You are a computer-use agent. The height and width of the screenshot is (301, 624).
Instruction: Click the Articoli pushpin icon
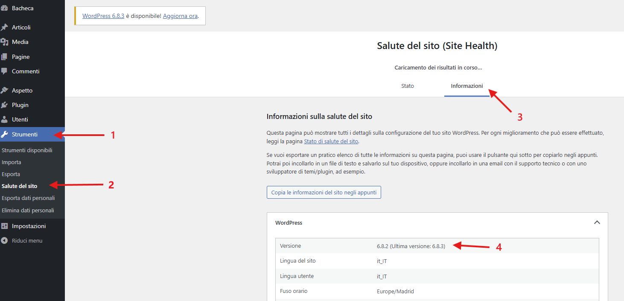(5, 27)
